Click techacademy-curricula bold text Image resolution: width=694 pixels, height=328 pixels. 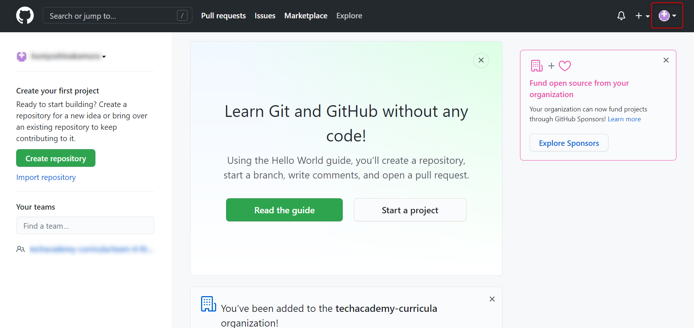386,309
